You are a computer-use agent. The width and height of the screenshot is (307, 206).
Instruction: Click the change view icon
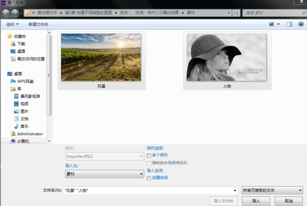(271, 24)
